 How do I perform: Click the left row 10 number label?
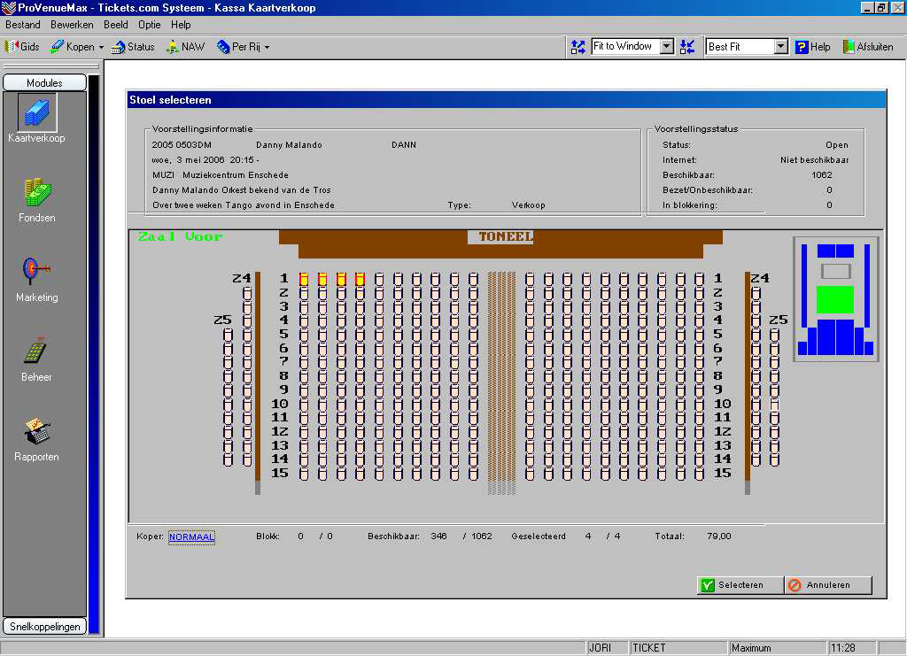[x=280, y=404]
